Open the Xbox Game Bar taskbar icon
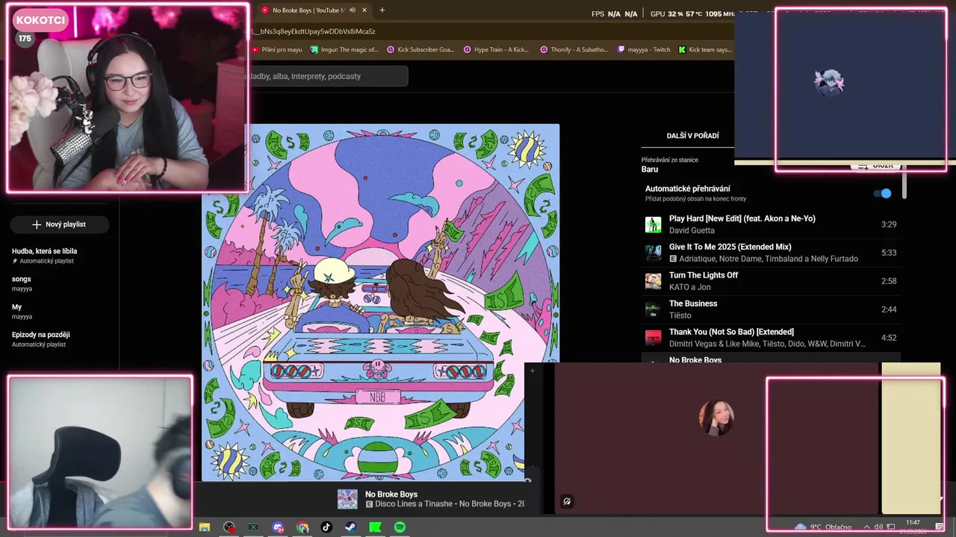956x537 pixels. point(253,527)
